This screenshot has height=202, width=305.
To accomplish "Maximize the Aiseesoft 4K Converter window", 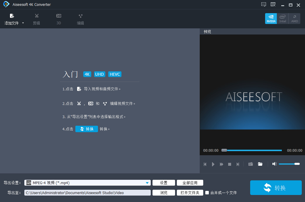I will (291, 5).
